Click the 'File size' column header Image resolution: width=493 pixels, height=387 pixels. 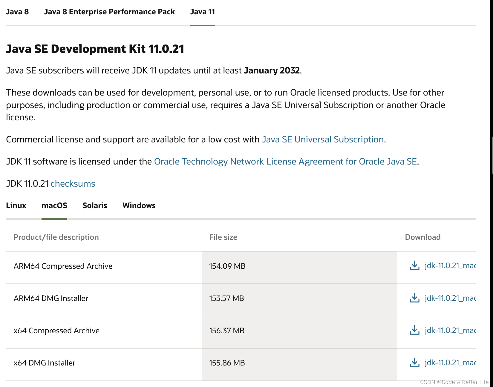(223, 237)
